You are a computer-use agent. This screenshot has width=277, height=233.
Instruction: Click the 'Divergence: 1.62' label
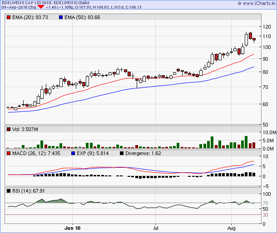143,153
